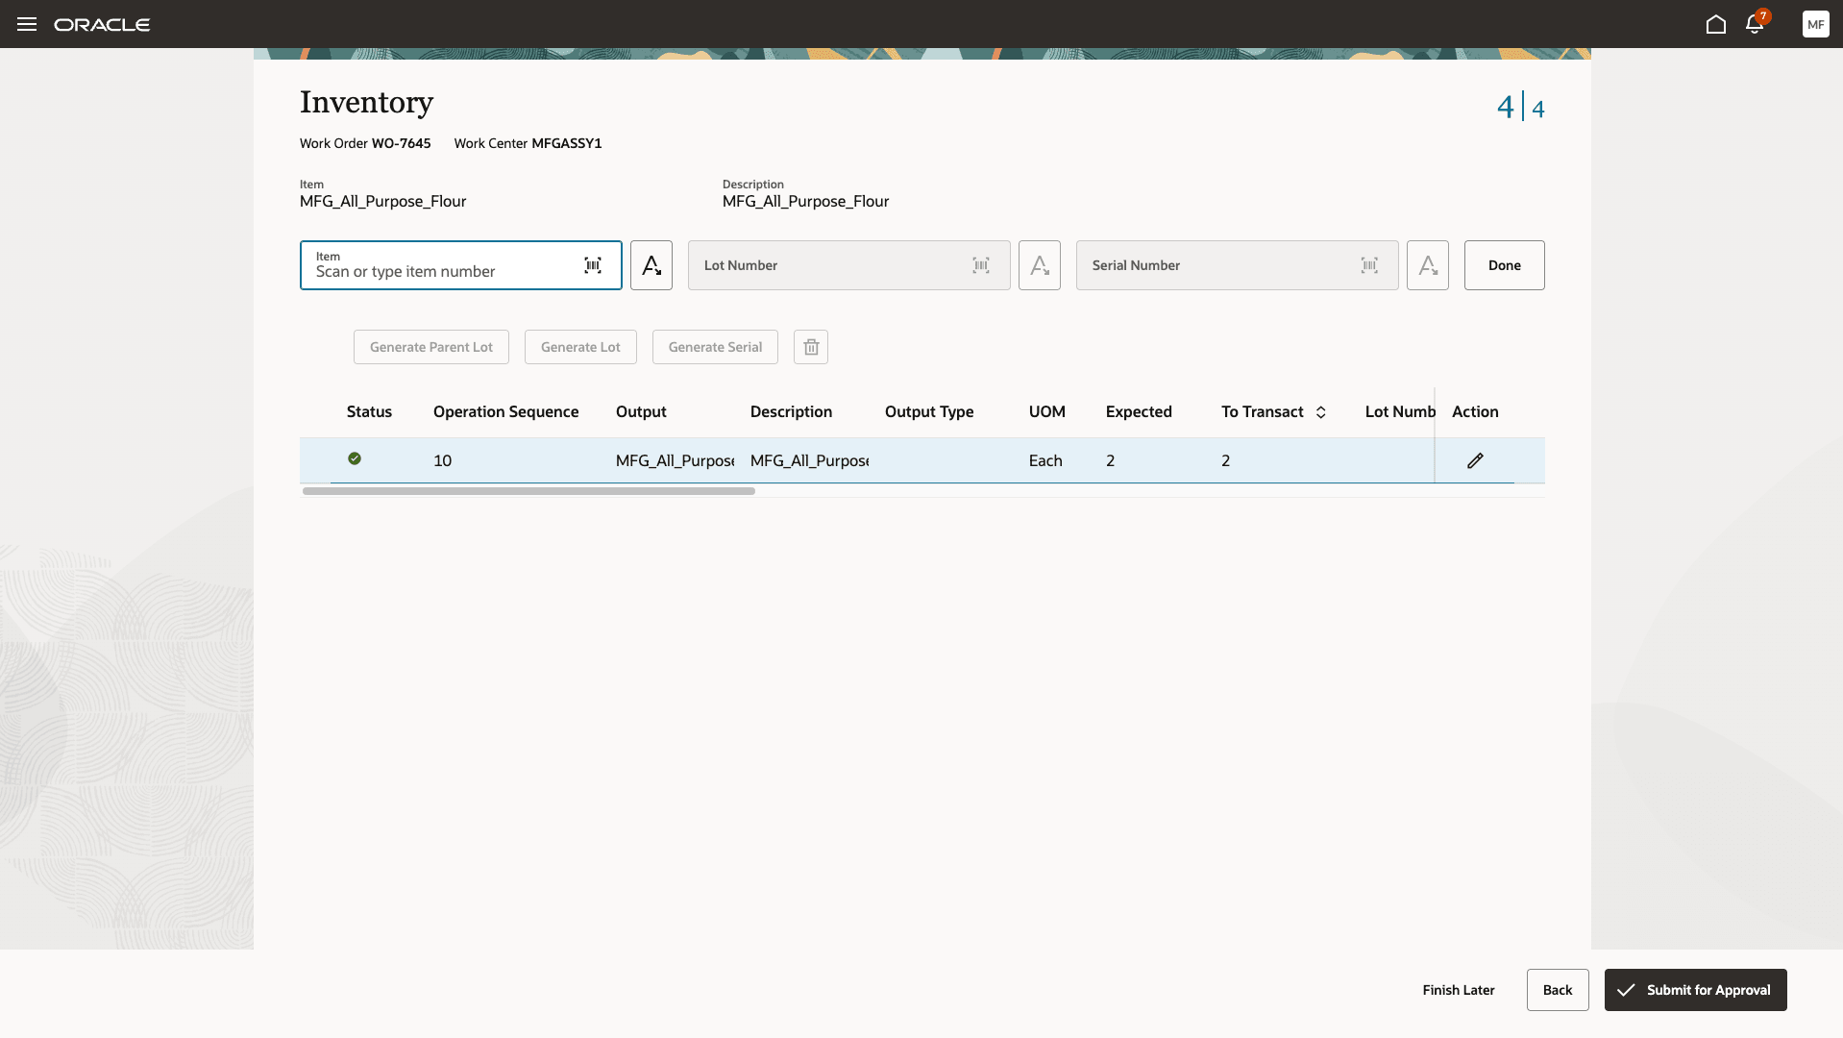Screen dimensions: 1843x1038
Task: Click the MFGASSY1 work center value
Action: click(x=567, y=143)
